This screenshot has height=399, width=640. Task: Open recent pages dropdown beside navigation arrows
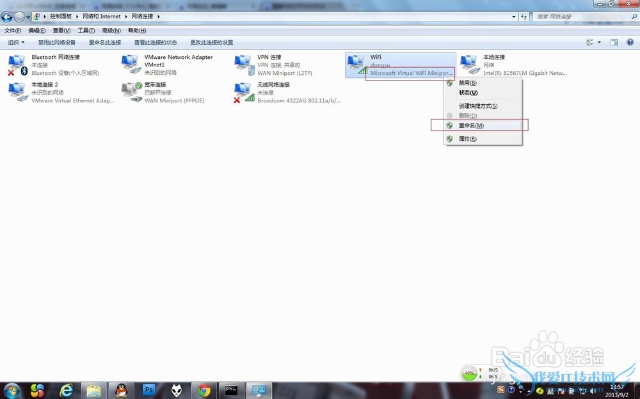(28, 17)
